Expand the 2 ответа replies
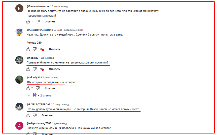217x135 pixels. coord(46,95)
